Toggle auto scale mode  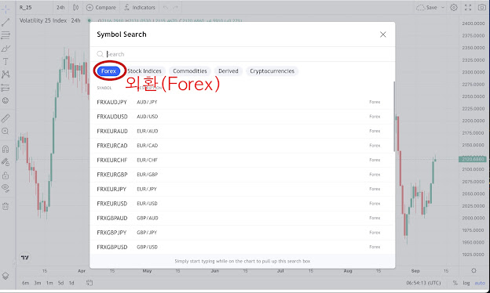[480, 283]
